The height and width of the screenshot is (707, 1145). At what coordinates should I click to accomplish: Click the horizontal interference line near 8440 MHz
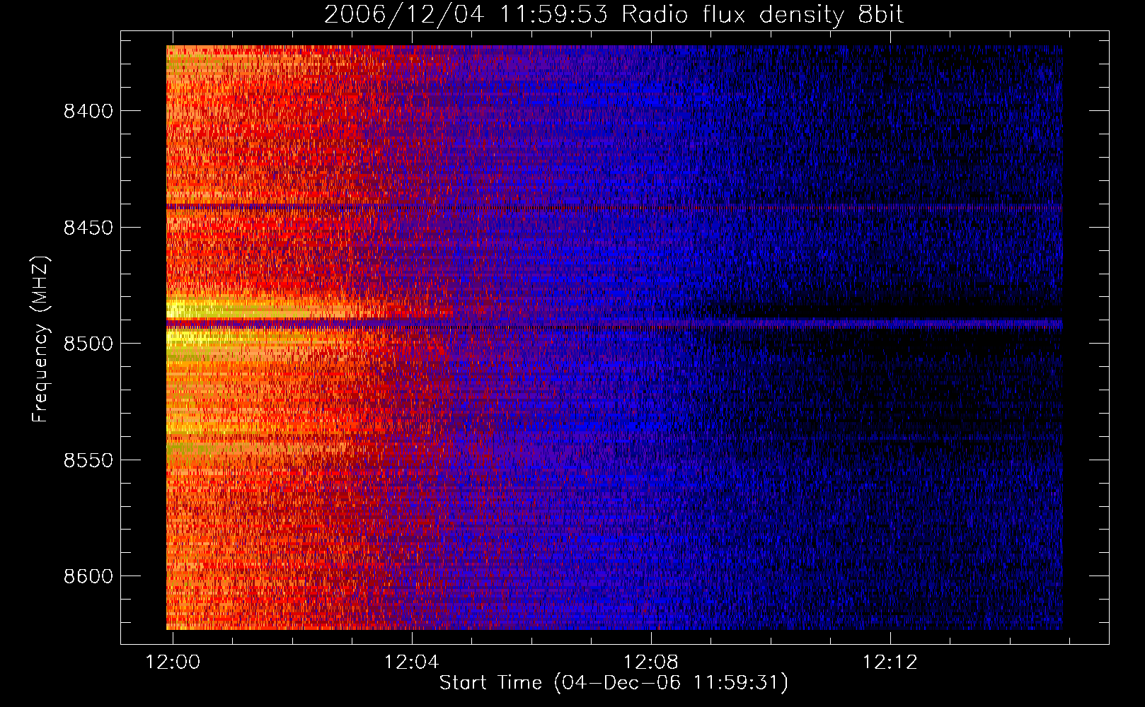614,207
